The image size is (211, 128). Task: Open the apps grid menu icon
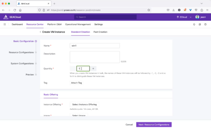pyautogui.click(x=5, y=24)
